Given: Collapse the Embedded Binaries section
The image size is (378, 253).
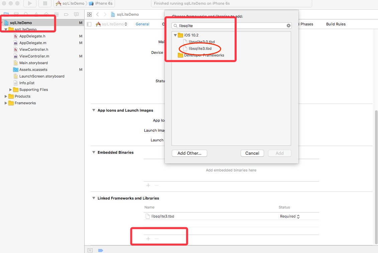Looking at the screenshot, I should 94,152.
